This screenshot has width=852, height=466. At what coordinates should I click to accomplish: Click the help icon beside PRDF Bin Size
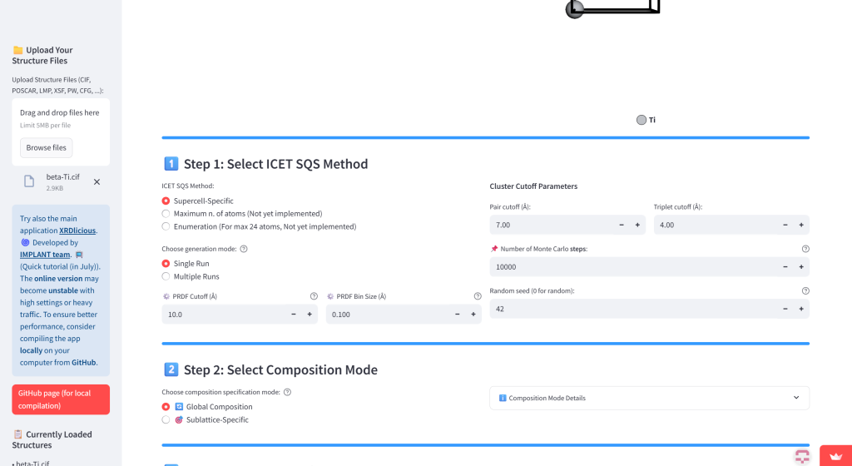point(477,296)
